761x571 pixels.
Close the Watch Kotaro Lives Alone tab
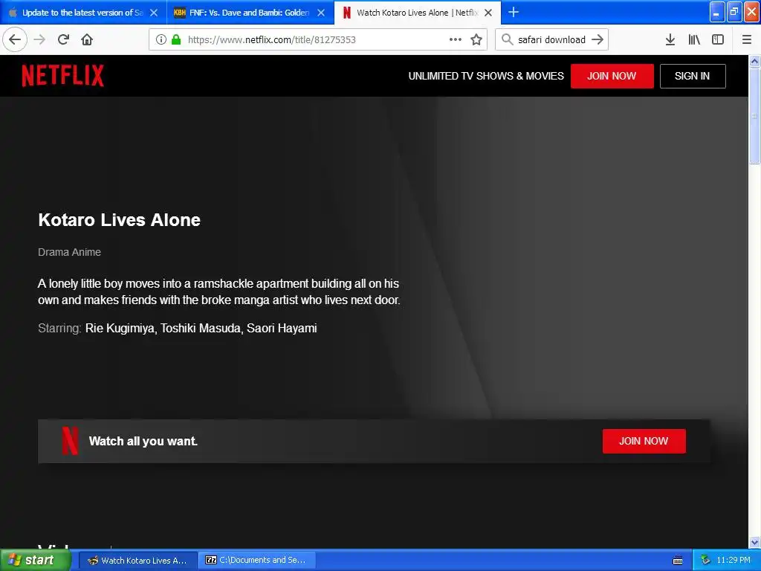coord(489,13)
